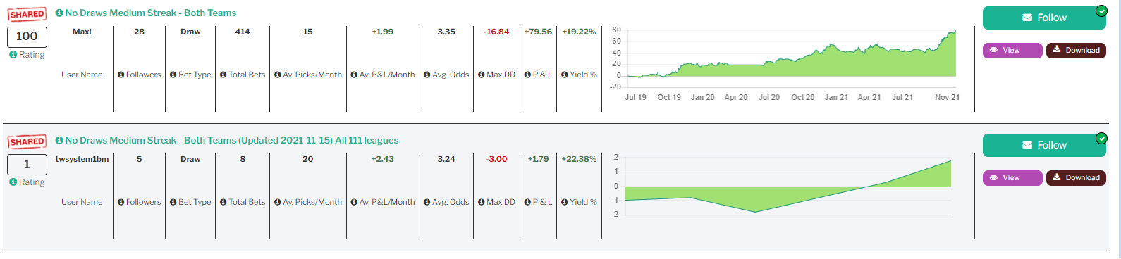This screenshot has width=1121, height=259.
Task: View the twsystem1bm system details
Action: pos(1012,177)
